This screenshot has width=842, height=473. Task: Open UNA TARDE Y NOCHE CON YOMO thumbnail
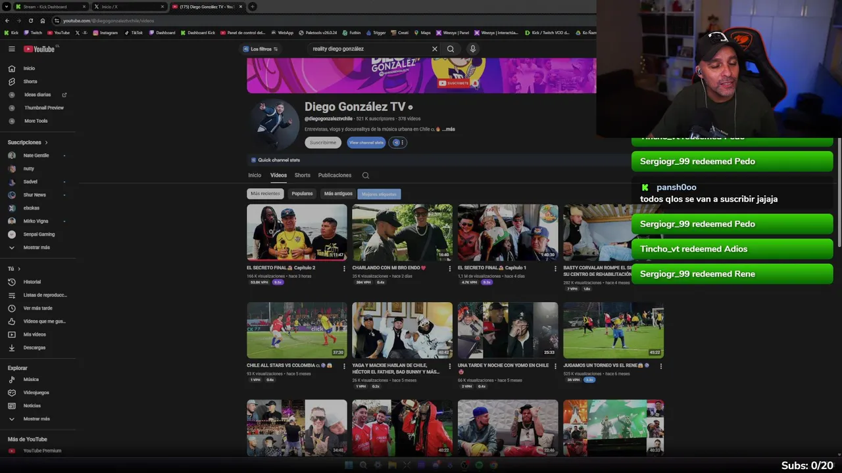pyautogui.click(x=508, y=330)
